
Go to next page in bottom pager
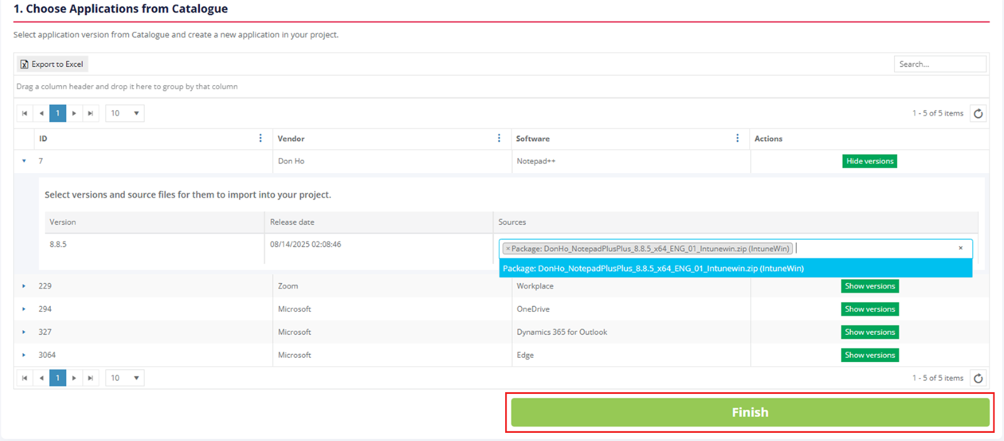pos(74,378)
